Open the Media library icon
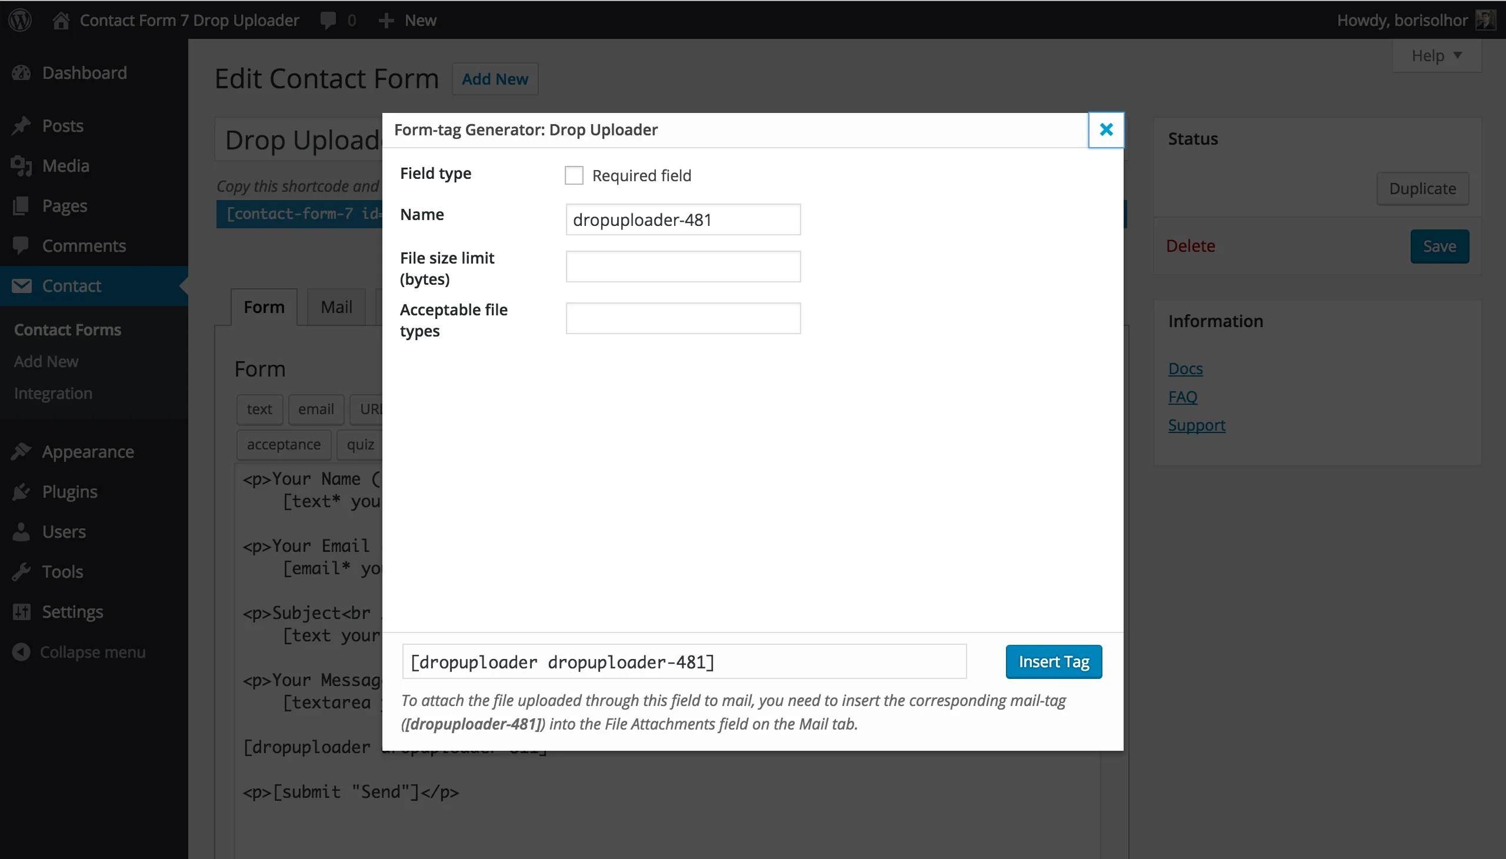The height and width of the screenshot is (859, 1506). (x=22, y=166)
